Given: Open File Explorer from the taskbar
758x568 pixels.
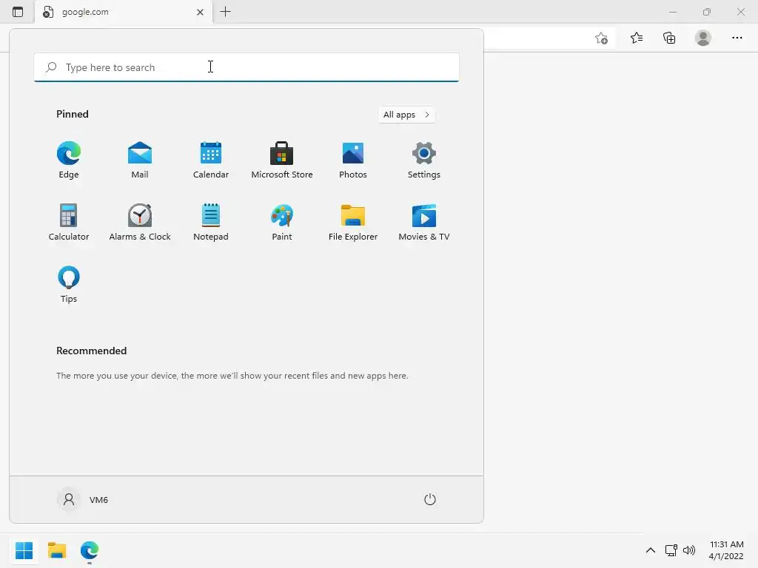Looking at the screenshot, I should [56, 550].
